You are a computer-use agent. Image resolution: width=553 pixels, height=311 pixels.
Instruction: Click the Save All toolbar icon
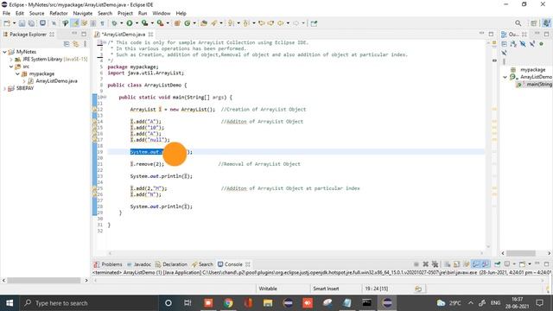tap(31, 23)
